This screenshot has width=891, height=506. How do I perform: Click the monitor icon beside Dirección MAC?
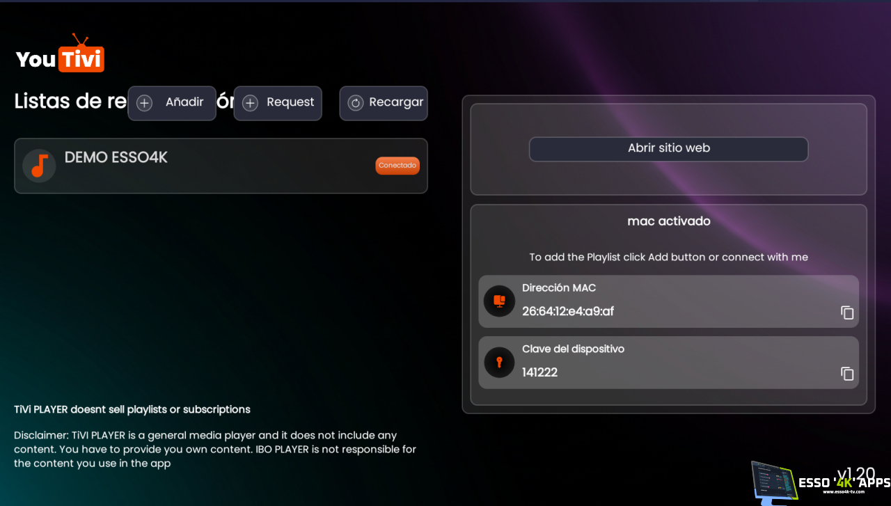coord(499,301)
